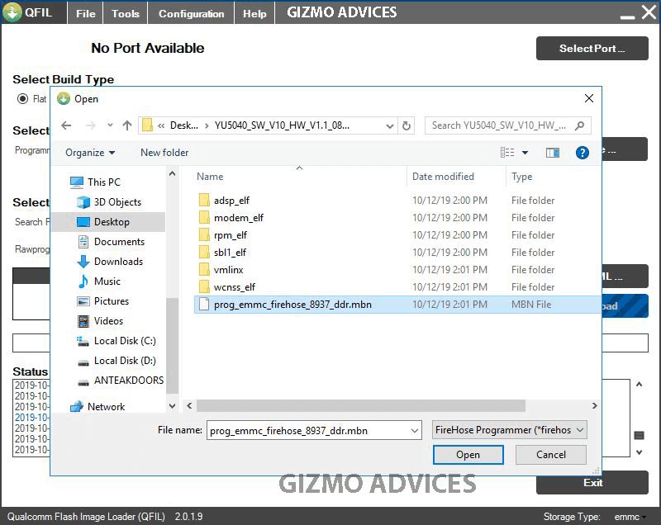
Task: Expand the File name dropdown arrow
Action: (x=415, y=430)
